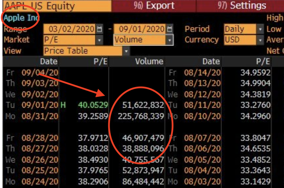Expand the P/E market dropdown

99,40
